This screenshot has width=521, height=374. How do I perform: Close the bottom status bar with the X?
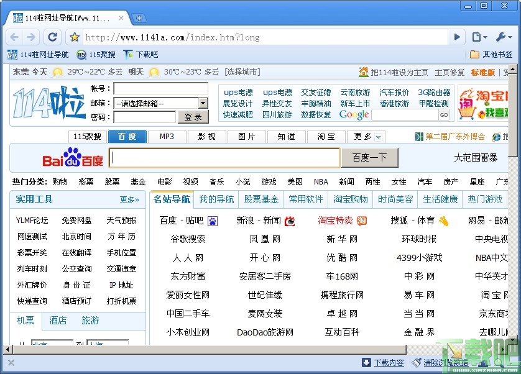coord(11,363)
